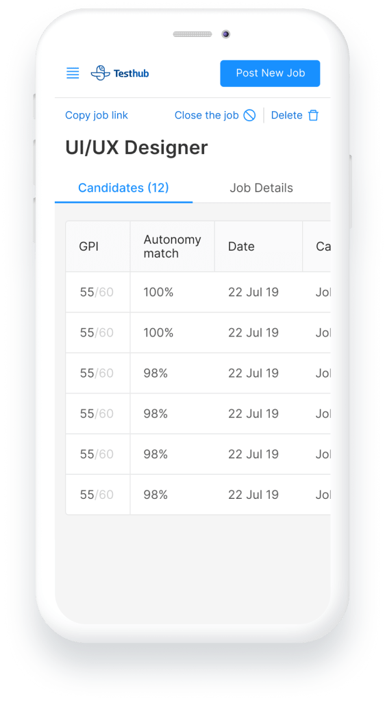Click the close job circle-slash icon

(x=249, y=115)
